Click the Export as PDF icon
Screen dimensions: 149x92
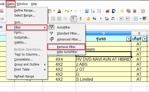[x=2, y=11]
